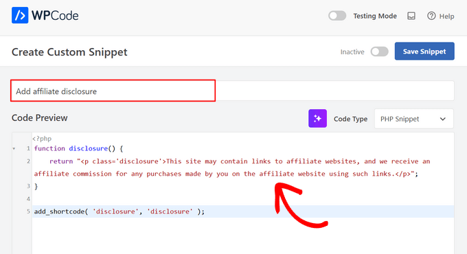Viewport: 467px width, 254px height.
Task: Click the 'Code Type' label
Action: click(350, 119)
